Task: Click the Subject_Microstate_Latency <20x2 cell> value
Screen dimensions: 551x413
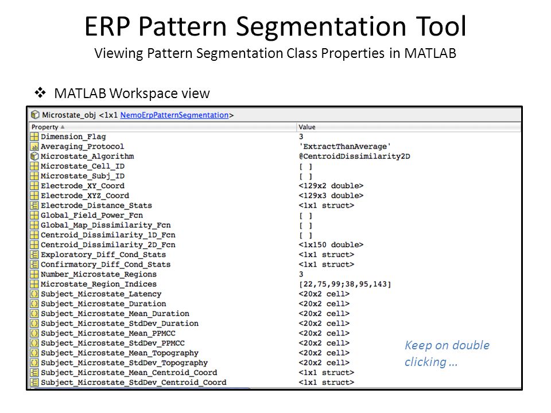Action: click(324, 294)
